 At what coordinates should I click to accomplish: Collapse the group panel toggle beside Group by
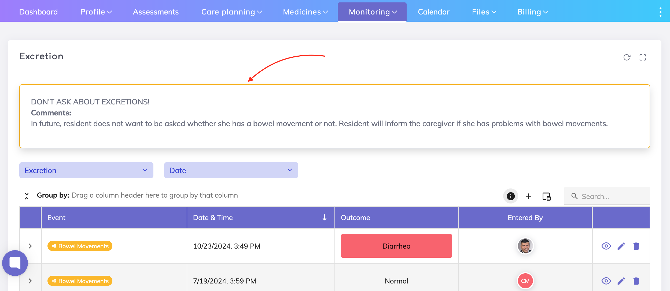[x=27, y=196]
